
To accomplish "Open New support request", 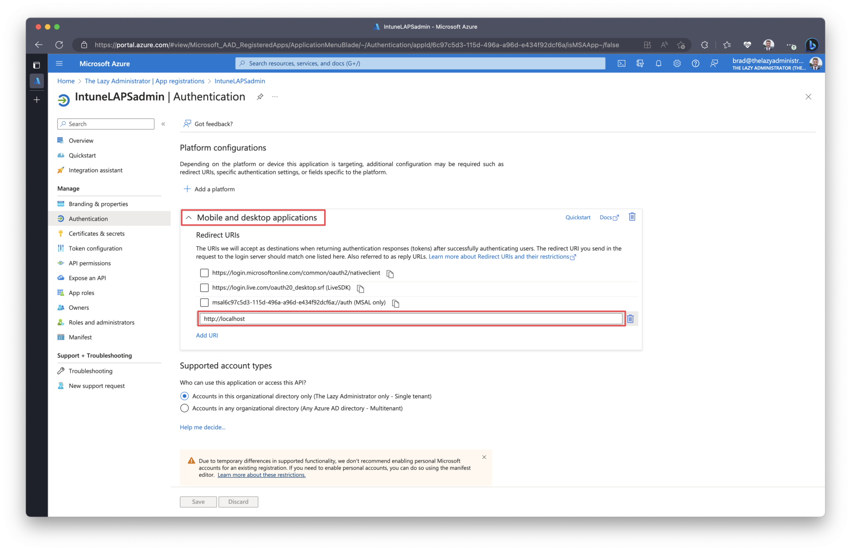I will pos(97,386).
